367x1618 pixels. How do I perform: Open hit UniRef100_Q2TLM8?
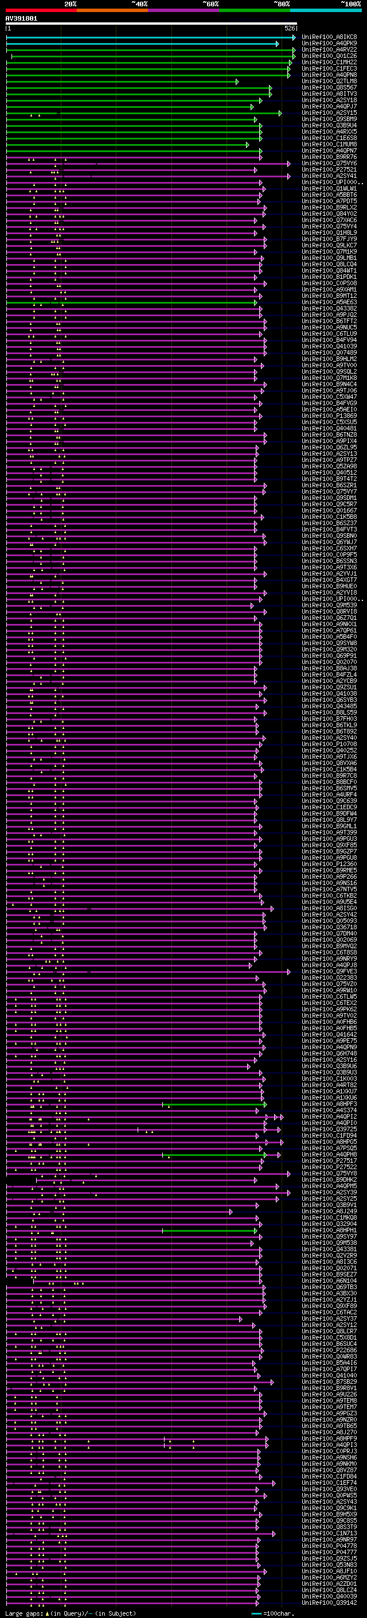pos(329,81)
